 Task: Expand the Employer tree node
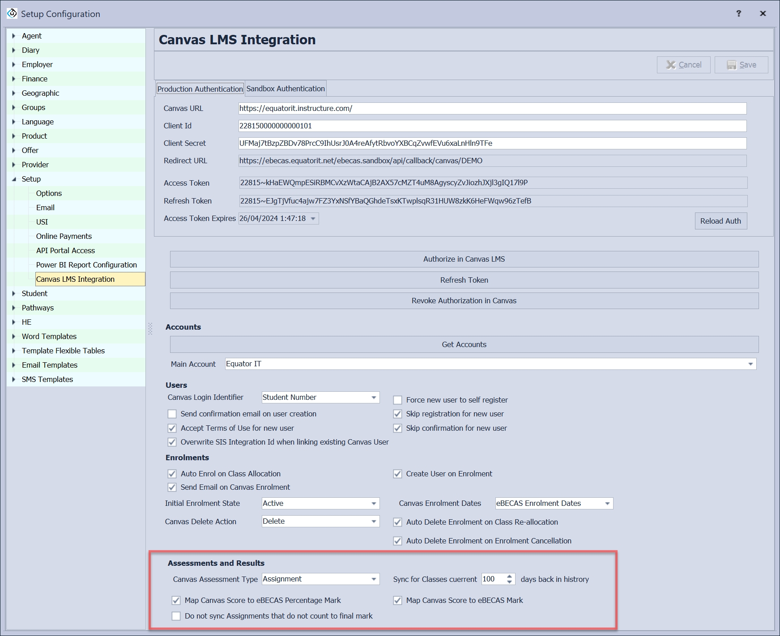(x=14, y=64)
